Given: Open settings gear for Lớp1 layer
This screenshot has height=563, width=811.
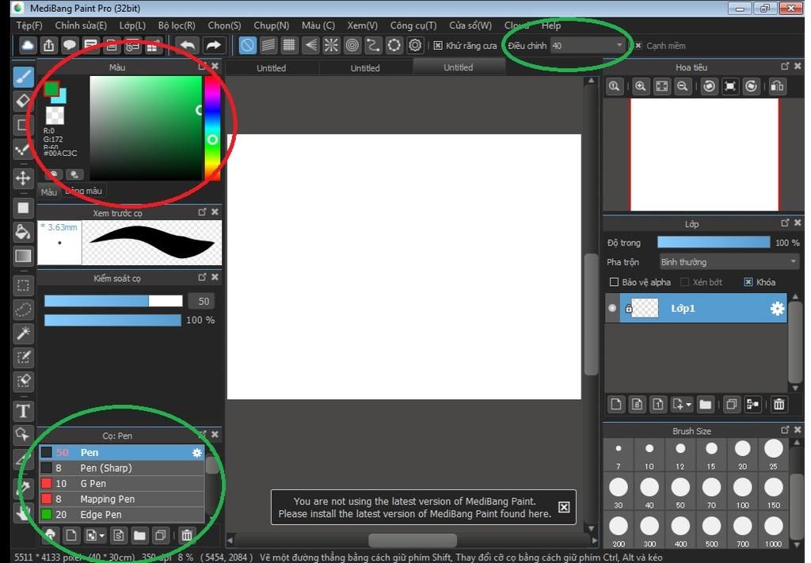Looking at the screenshot, I should coord(777,309).
